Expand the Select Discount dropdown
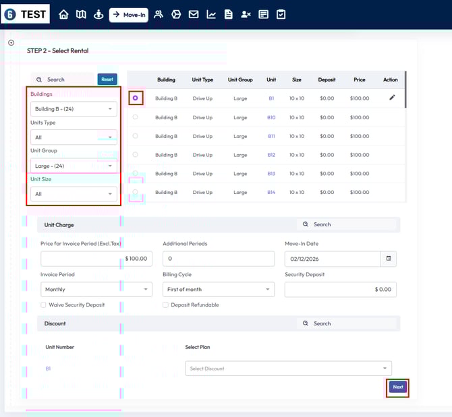452x417 pixels. pyautogui.click(x=288, y=368)
